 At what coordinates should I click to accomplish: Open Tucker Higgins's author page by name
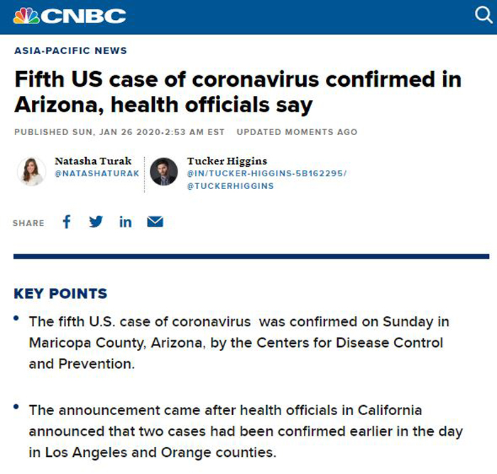click(x=227, y=161)
